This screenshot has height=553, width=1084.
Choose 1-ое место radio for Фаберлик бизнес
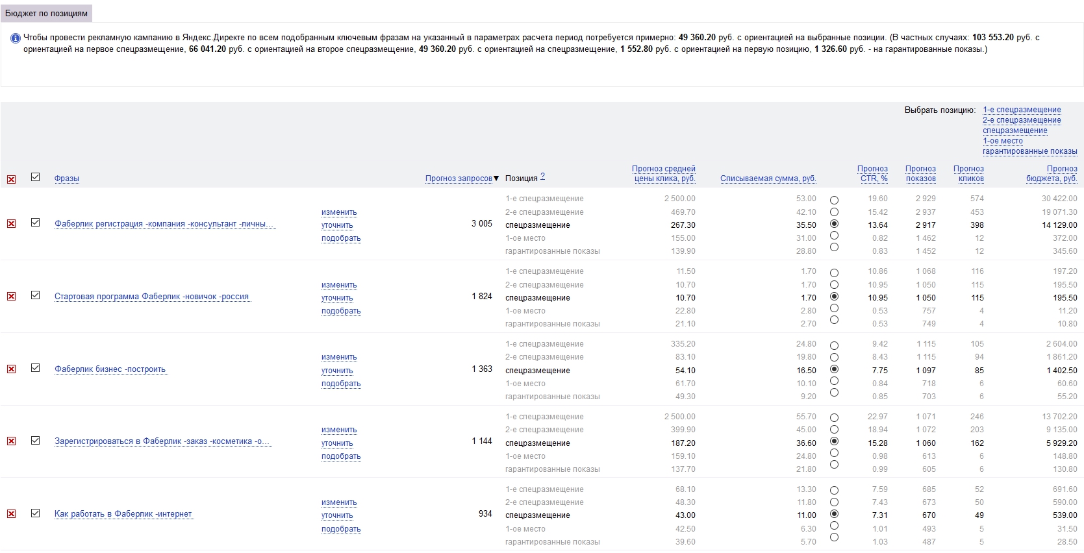point(834,380)
